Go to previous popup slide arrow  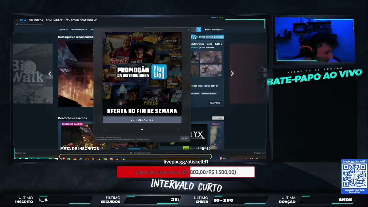pos(106,130)
